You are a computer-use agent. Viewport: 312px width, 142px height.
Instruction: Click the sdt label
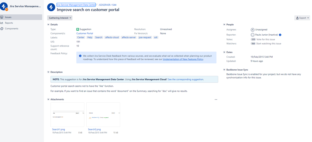(156, 37)
